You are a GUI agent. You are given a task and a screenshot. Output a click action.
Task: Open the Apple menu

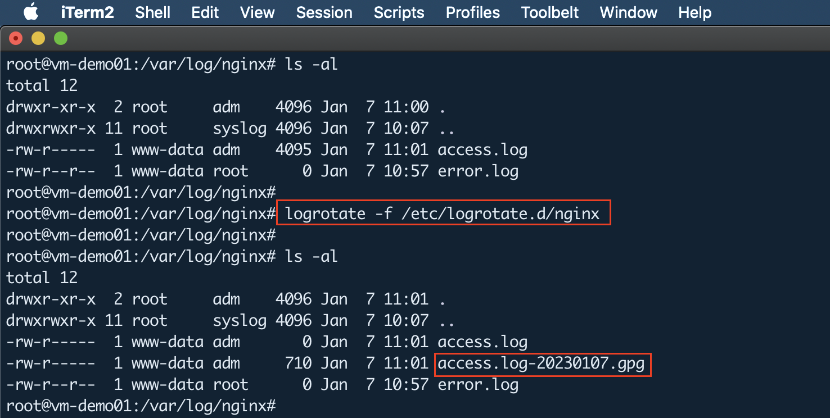31,12
